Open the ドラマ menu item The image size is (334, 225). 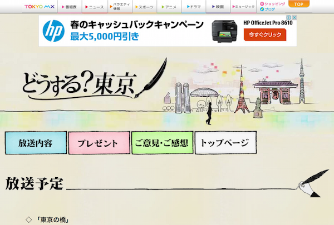pos(194,7)
